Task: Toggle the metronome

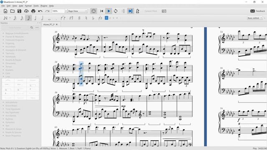Action: 137,11
